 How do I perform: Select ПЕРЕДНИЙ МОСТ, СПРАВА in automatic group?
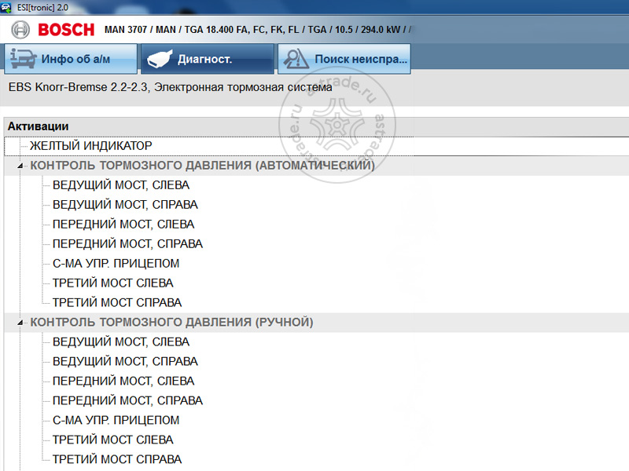127,244
